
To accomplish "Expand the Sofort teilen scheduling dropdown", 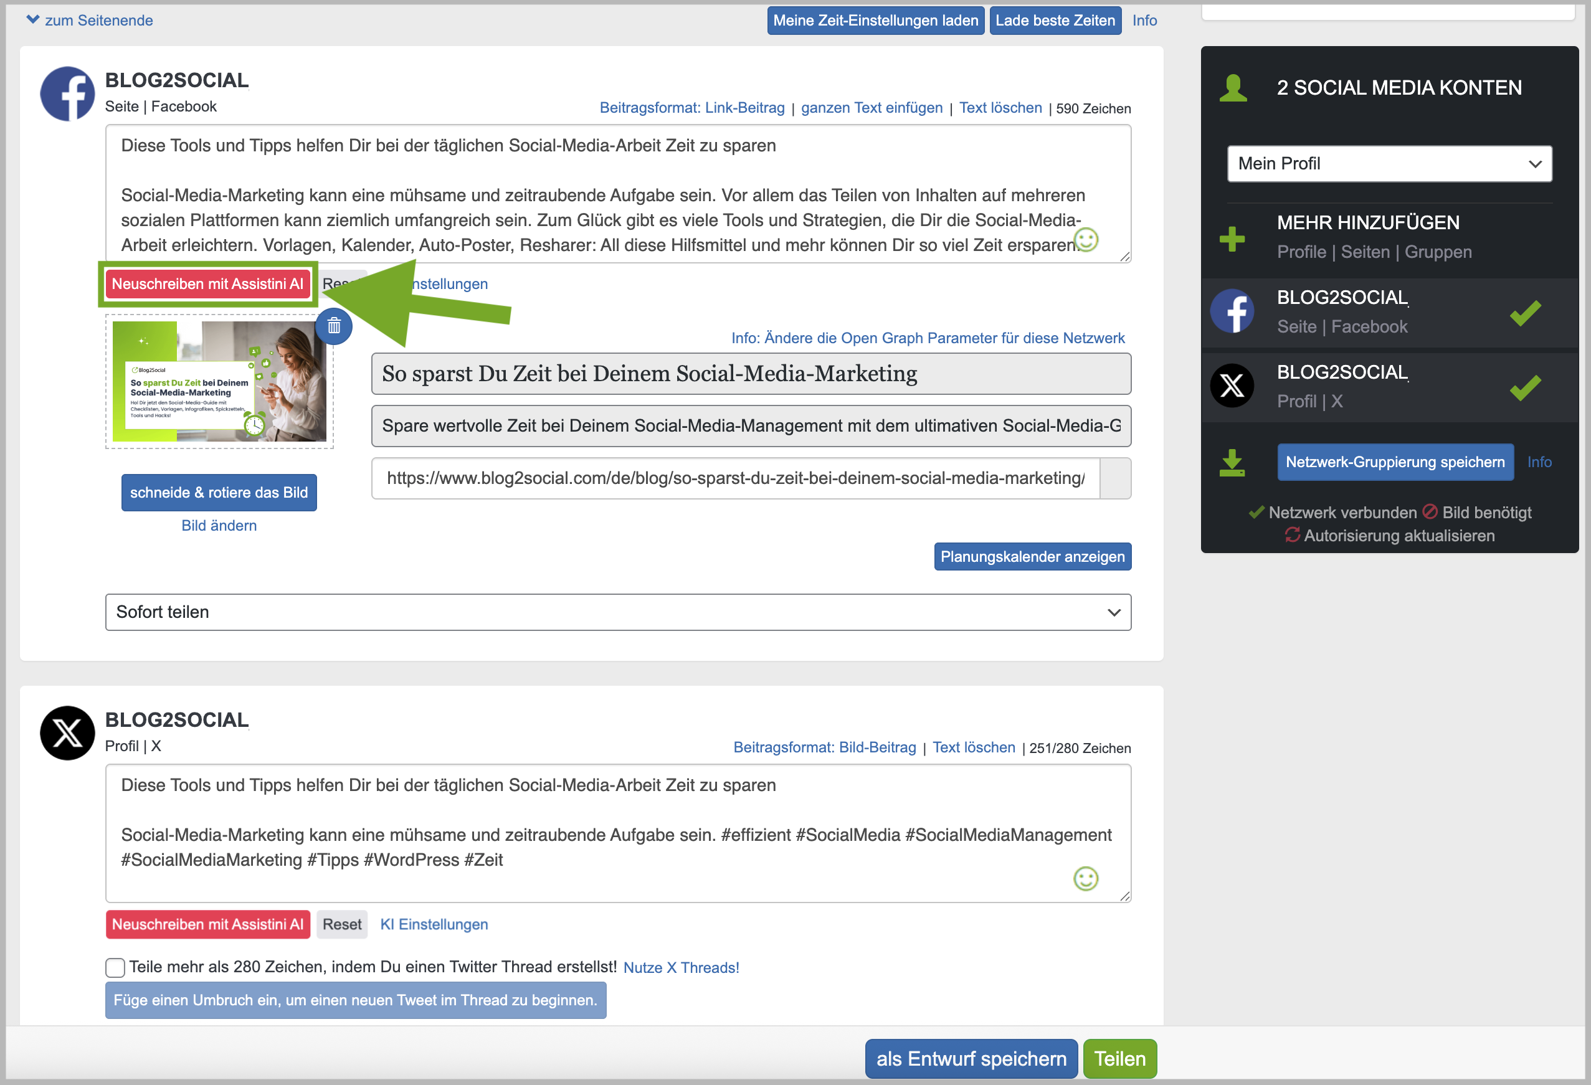I will [x=617, y=612].
